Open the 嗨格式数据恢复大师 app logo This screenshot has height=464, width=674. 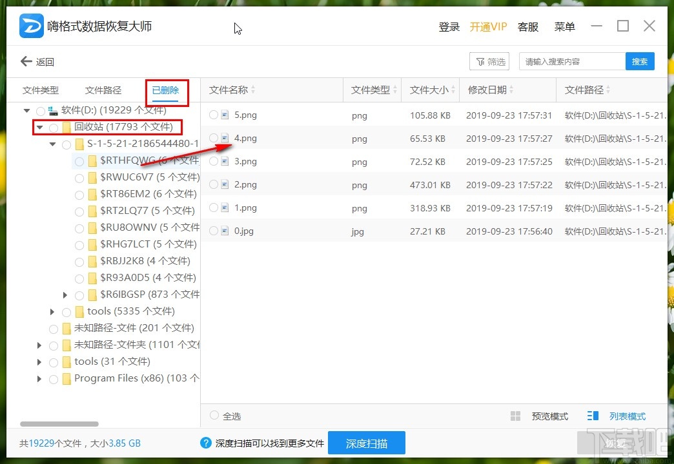pos(31,25)
